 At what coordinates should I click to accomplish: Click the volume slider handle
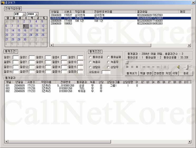(x=187, y=67)
